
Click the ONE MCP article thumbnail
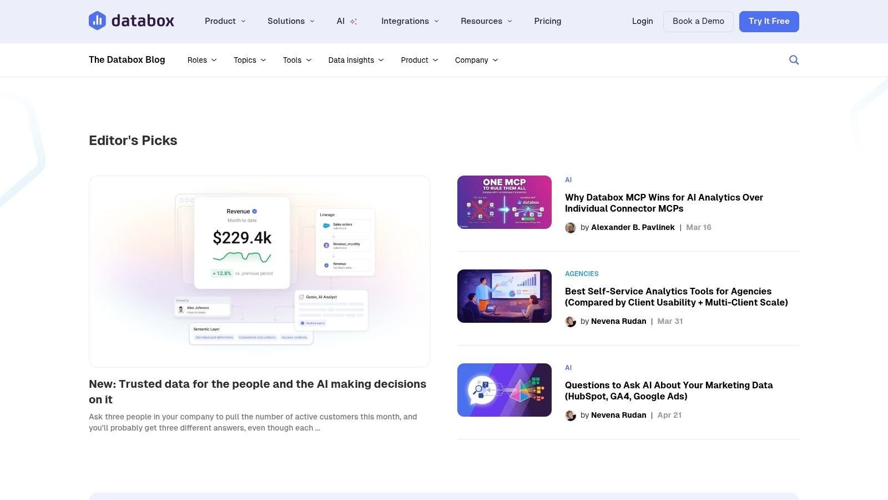(504, 202)
